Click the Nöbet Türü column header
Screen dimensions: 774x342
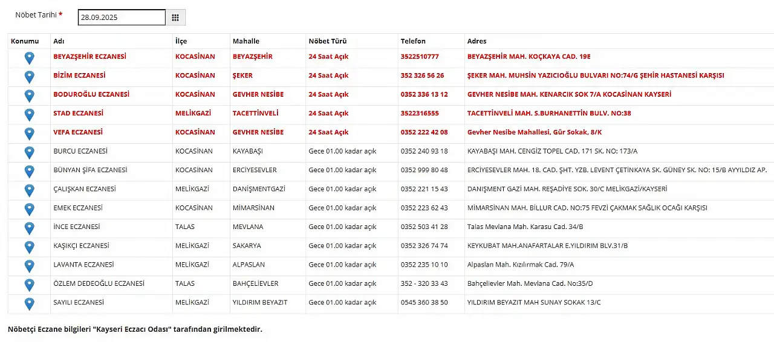click(327, 41)
